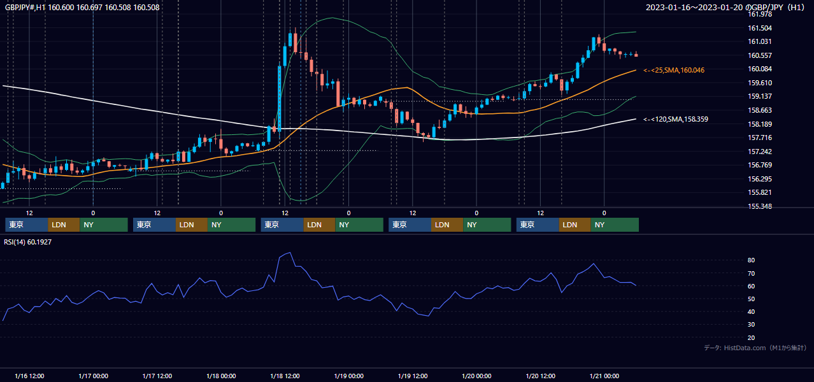The image size is (814, 382).
Task: Click price axis label 159.610
Action: [x=760, y=83]
